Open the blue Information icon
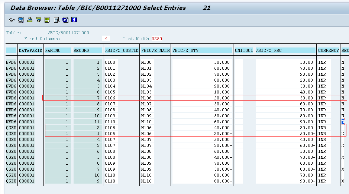349x194 pixels. point(74,20)
